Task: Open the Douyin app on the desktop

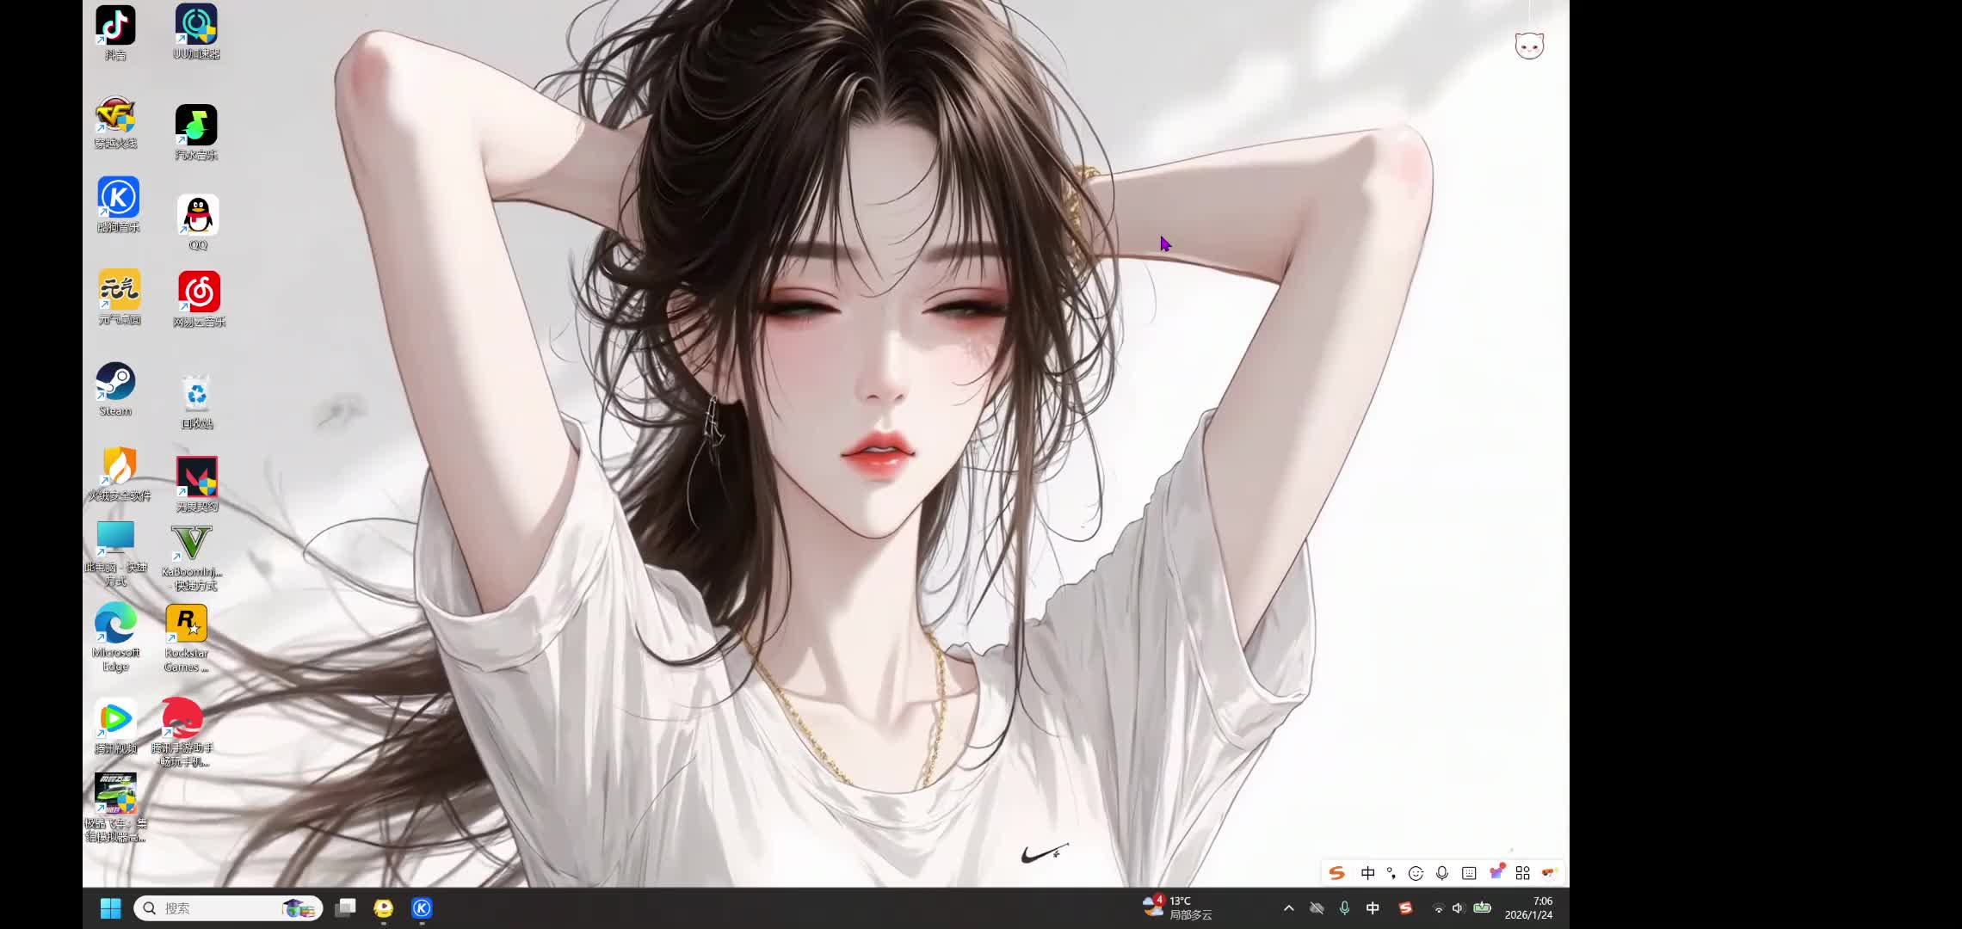Action: tap(116, 24)
